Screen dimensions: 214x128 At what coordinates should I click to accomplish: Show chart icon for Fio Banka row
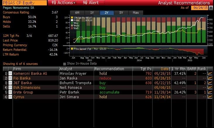210,78
